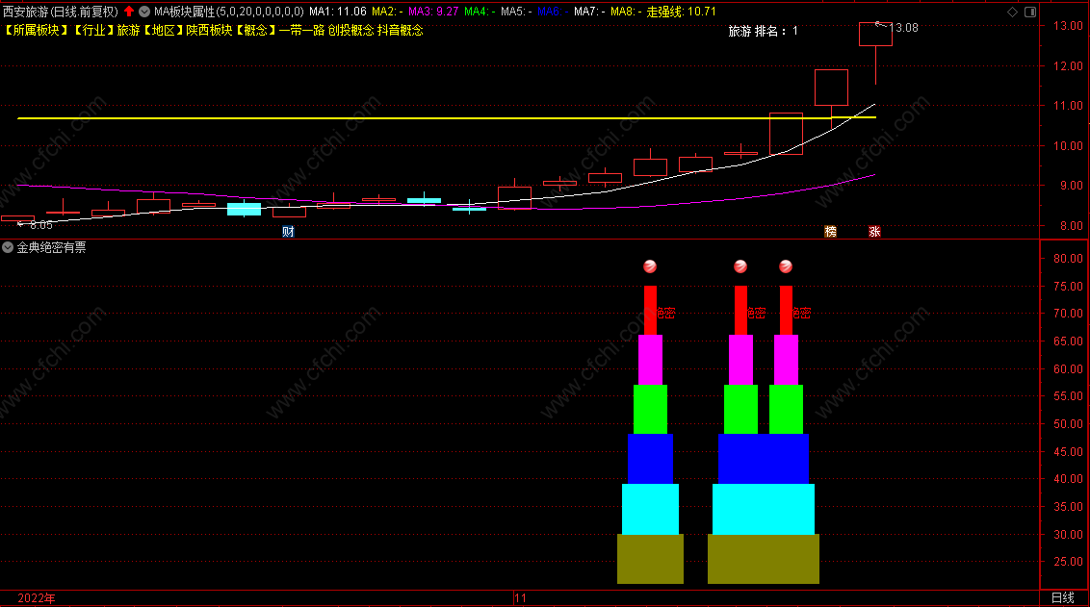1090x607 pixels.
Task: Click the 走强线: 10.71 label
Action: click(682, 12)
